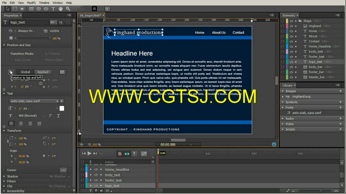Align text center in Text section

click(21, 124)
